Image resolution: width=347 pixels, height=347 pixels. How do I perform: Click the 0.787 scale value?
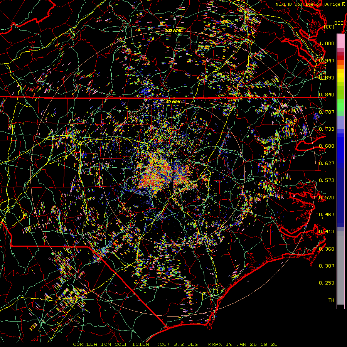tap(327, 112)
